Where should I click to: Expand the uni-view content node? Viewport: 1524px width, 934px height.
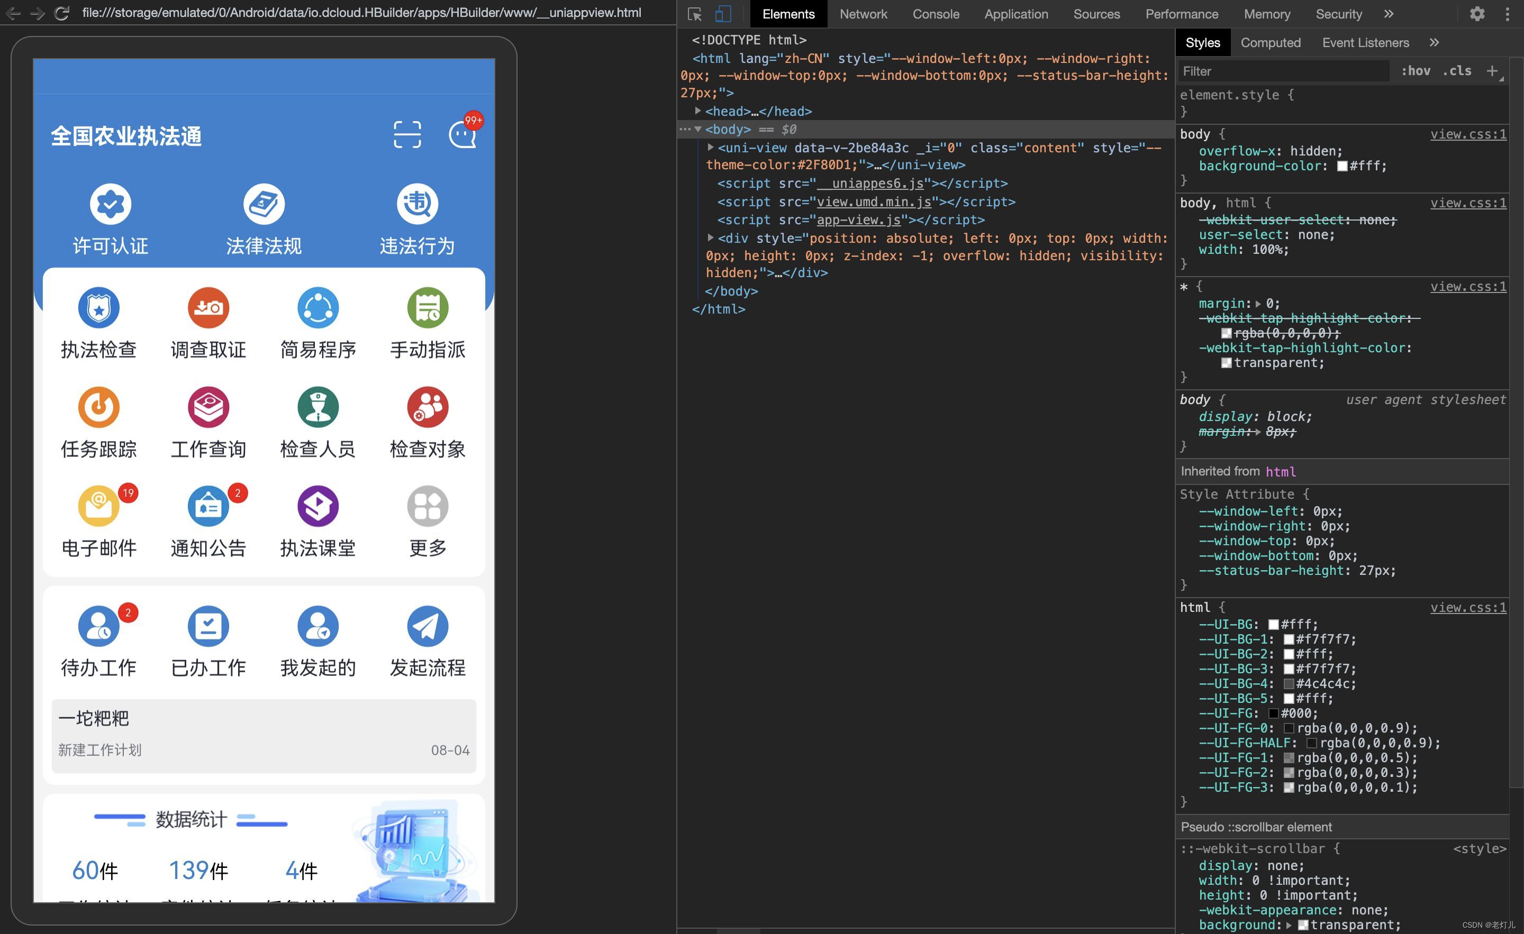click(711, 148)
